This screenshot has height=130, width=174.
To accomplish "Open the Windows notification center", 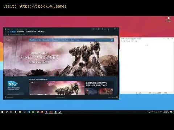I will point(171,112).
